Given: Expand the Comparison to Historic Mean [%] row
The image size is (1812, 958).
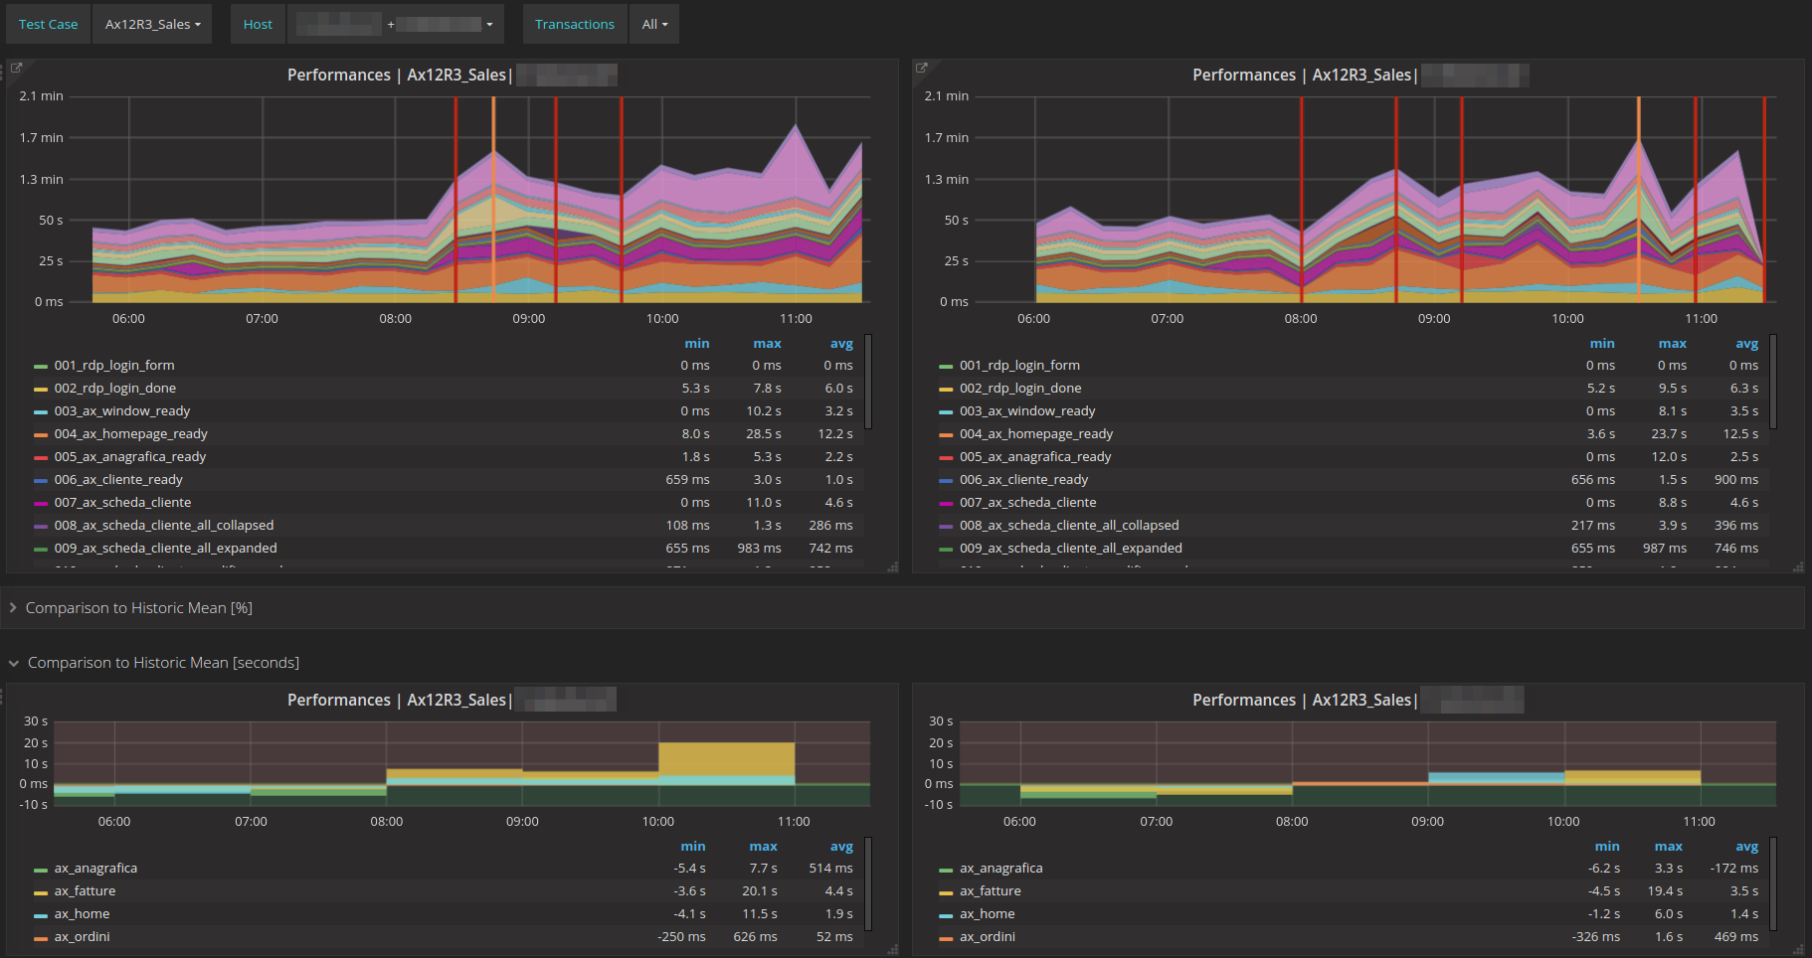Looking at the screenshot, I should pyautogui.click(x=139, y=607).
